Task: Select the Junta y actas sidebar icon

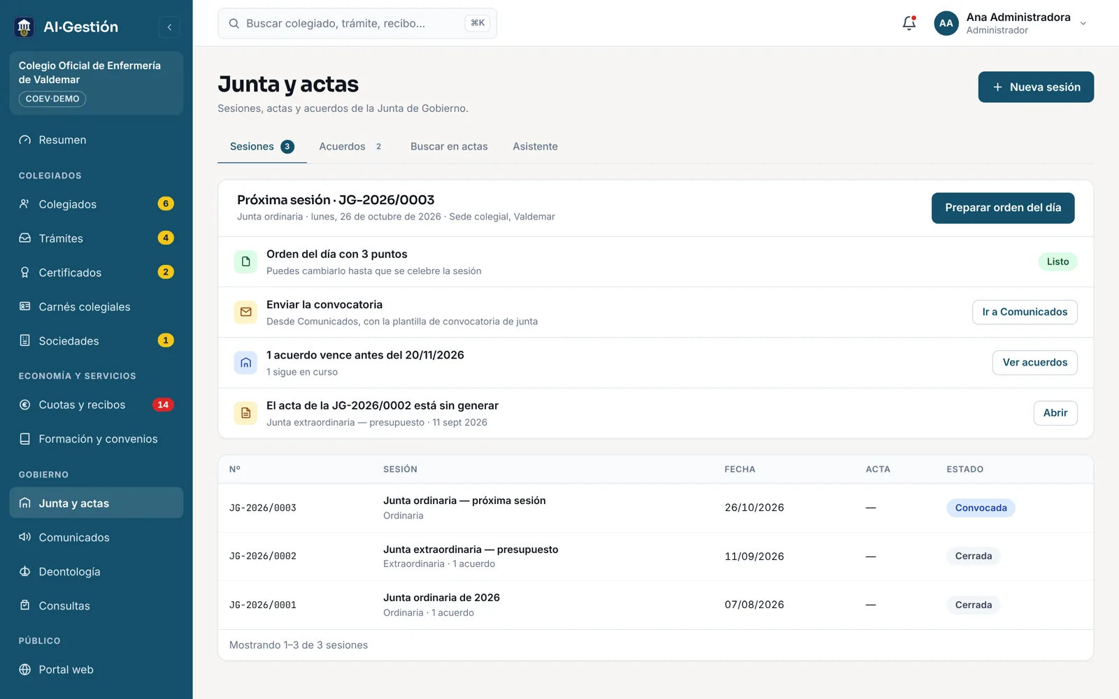Action: click(25, 503)
